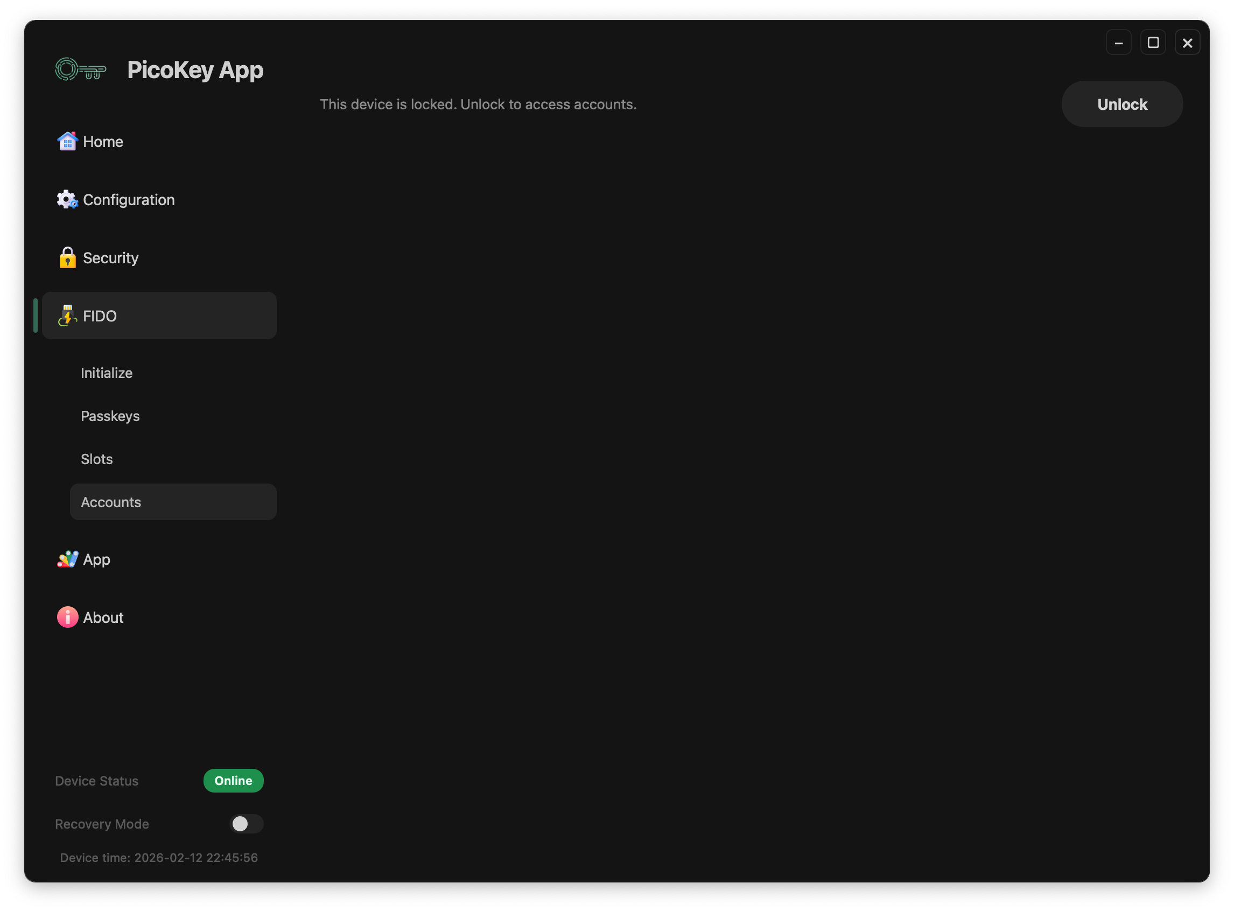
Task: Click the device time text
Action: tap(159, 858)
